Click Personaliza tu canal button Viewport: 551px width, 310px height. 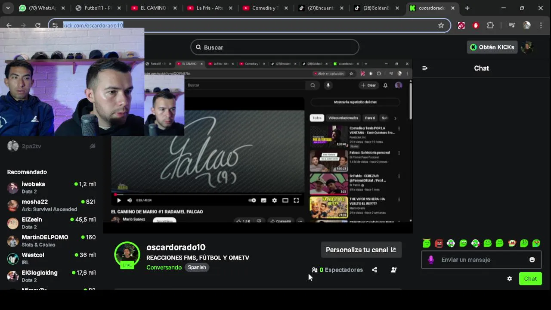[x=361, y=250]
